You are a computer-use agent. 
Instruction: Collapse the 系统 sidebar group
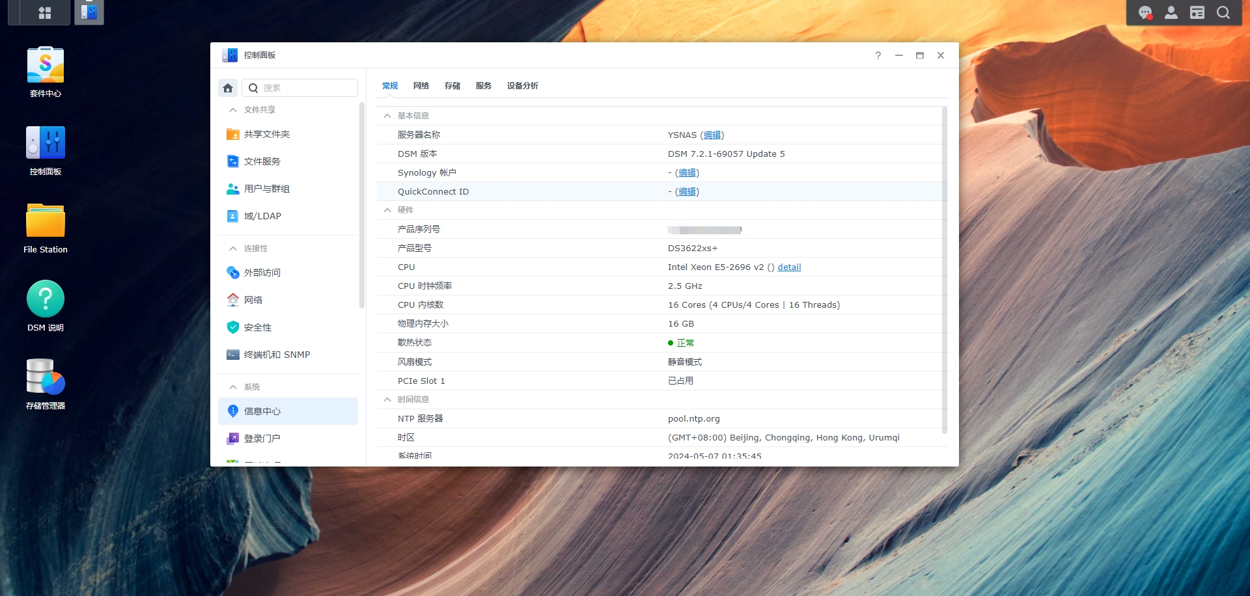[233, 387]
